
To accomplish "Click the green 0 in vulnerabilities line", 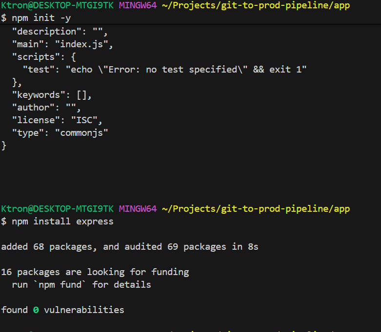I will point(36,310).
